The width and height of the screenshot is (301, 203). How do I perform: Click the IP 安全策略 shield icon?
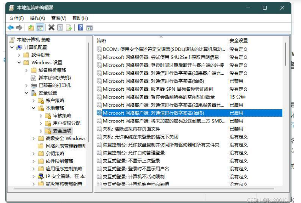pyautogui.click(x=41, y=176)
